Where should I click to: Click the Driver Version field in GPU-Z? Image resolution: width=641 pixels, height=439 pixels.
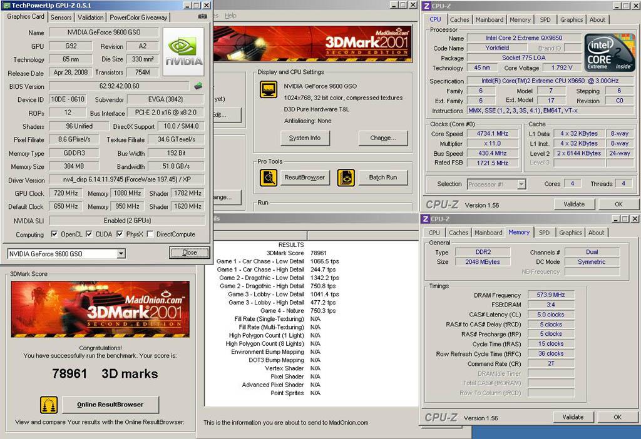pos(126,179)
